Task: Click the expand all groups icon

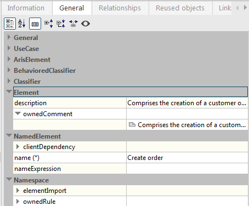Action: 49,24
